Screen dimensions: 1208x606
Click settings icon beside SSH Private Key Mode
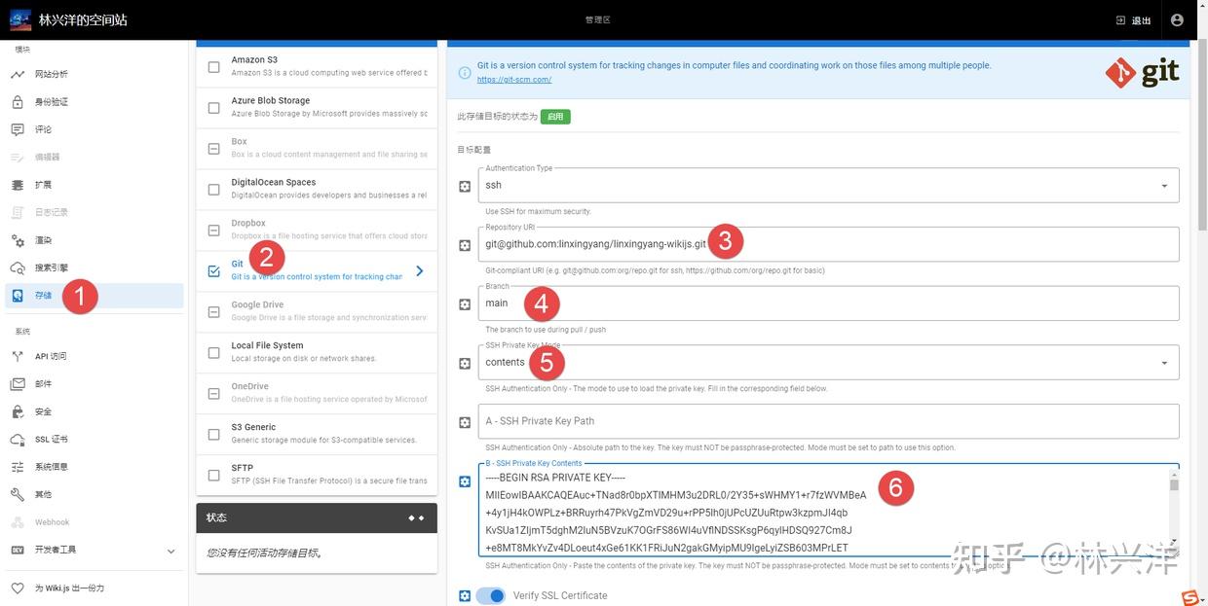pyautogui.click(x=465, y=364)
